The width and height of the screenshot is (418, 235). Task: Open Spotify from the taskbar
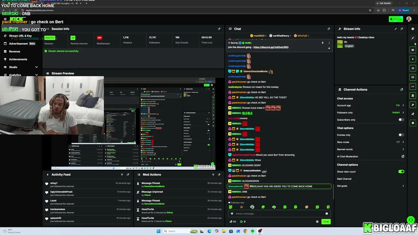tap(252, 231)
